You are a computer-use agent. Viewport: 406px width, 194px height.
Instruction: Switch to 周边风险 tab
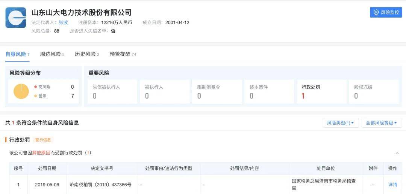point(52,54)
